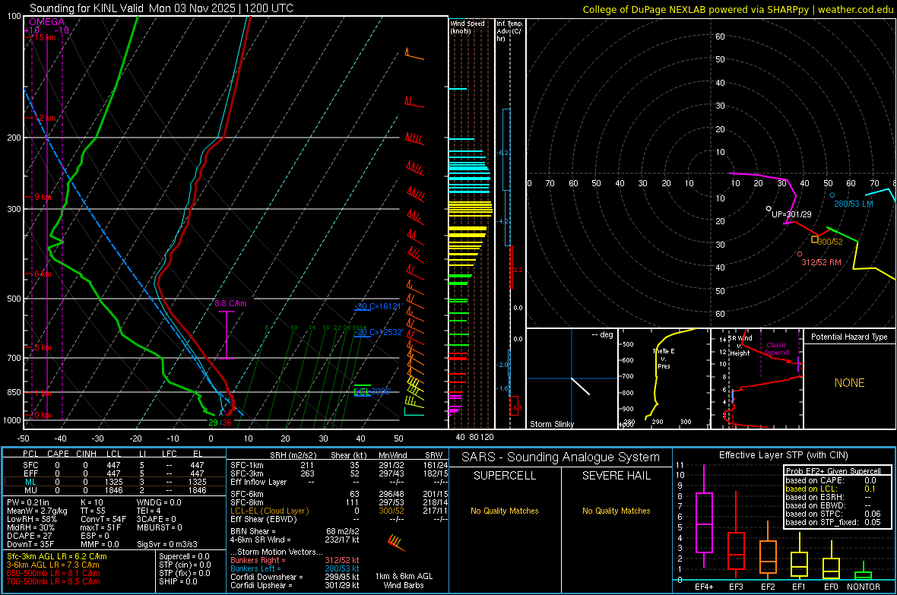Screen dimensions: 897x595
Task: Click the "Effective Layer STP (with CIN)" title
Action: 783,455
